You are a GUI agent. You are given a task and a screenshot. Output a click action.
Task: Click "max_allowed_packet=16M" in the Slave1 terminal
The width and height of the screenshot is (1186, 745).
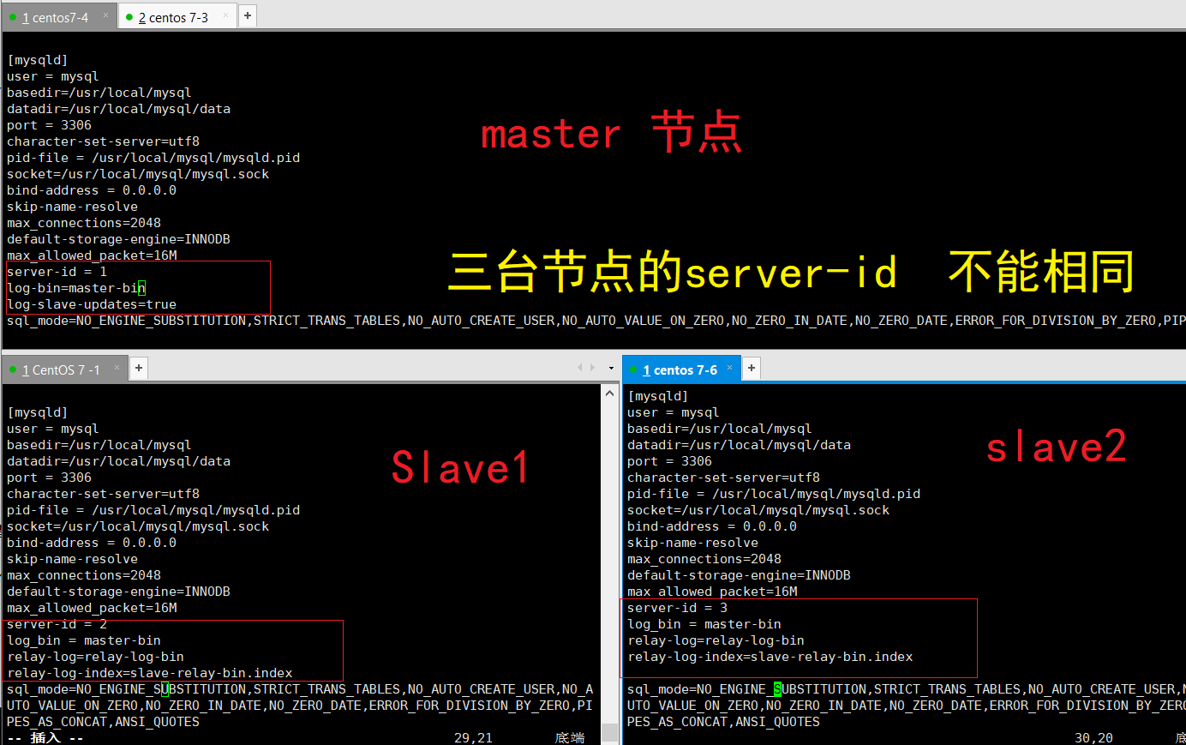[92, 608]
